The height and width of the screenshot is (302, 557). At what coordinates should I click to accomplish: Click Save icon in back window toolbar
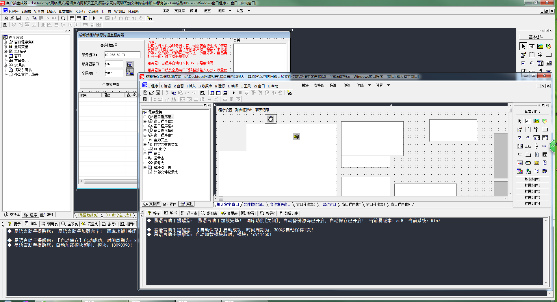pos(18,18)
